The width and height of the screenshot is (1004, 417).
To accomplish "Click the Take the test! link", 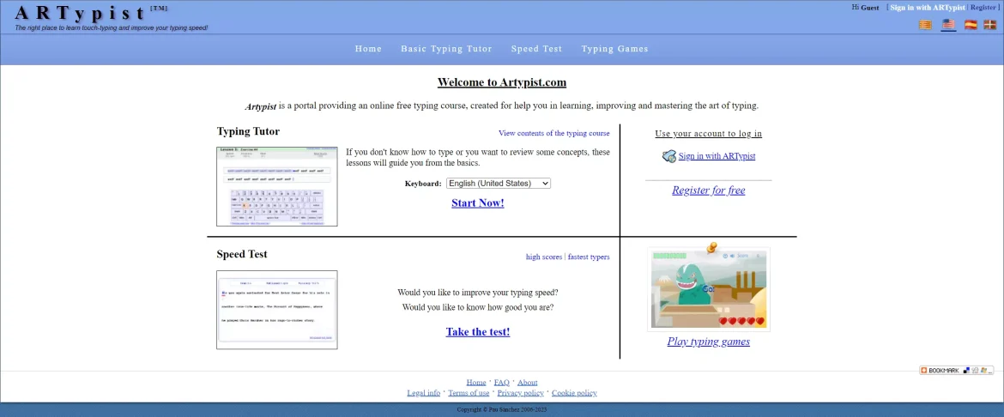I will click(478, 332).
